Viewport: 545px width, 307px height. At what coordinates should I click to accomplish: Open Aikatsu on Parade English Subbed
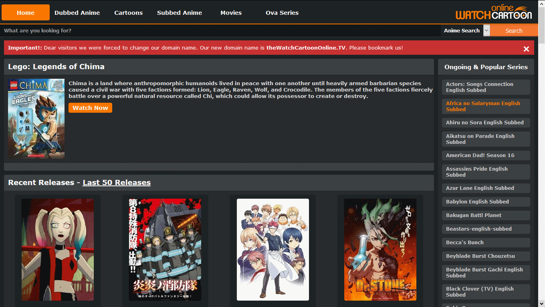point(486,139)
